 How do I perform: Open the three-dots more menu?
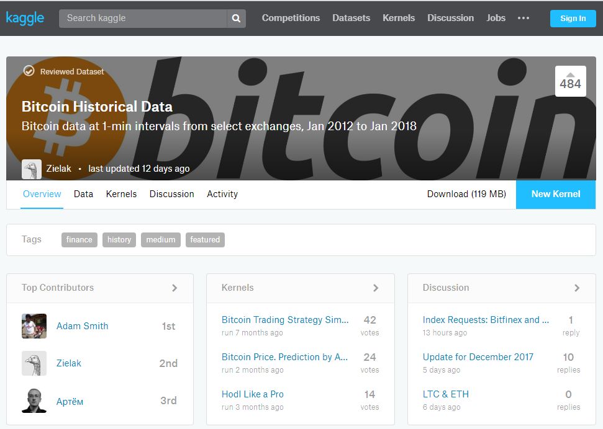pos(523,18)
